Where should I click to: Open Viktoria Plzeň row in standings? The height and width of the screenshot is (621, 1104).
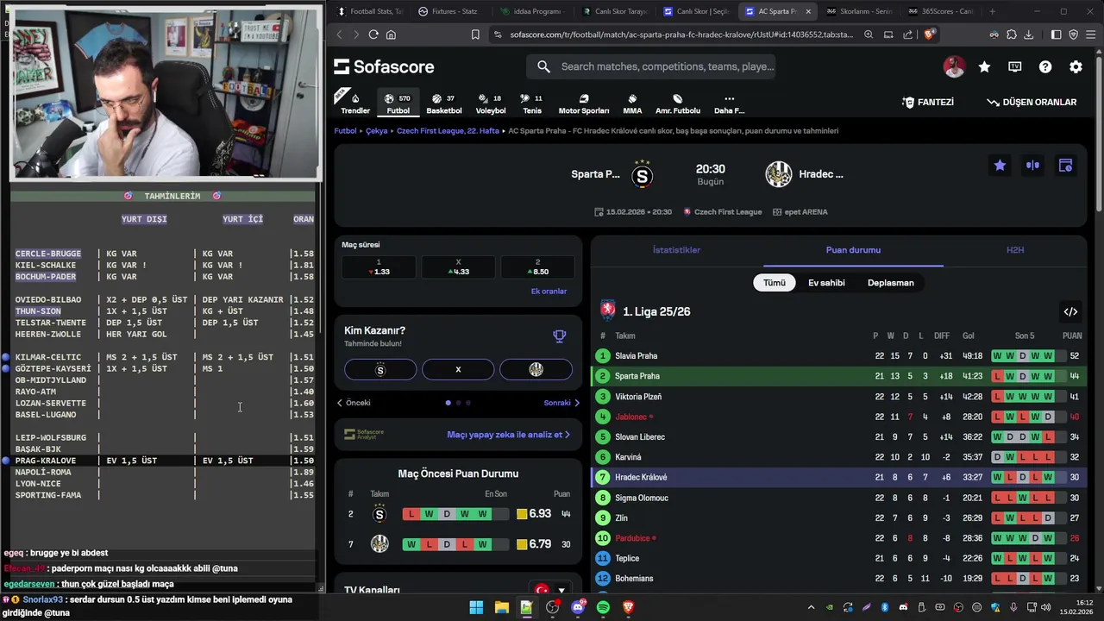tap(839, 397)
